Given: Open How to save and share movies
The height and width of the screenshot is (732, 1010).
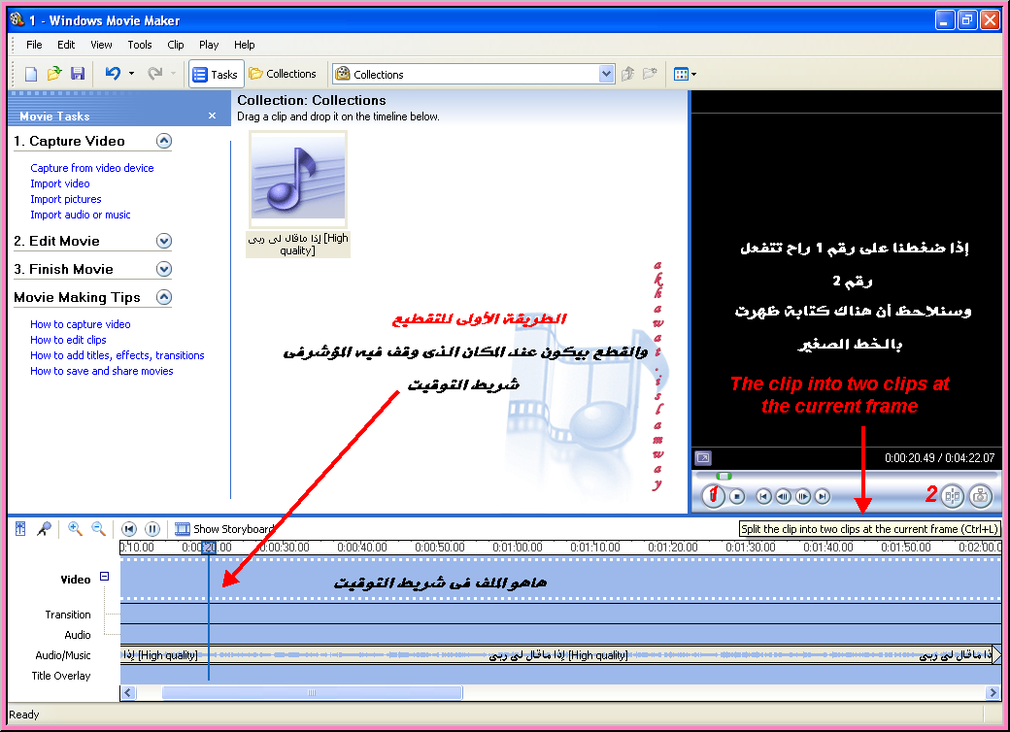Looking at the screenshot, I should (x=102, y=371).
